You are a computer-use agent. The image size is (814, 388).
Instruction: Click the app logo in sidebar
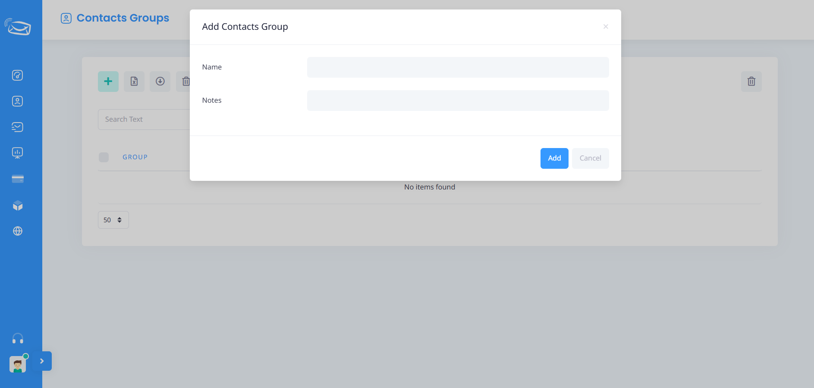pos(18,27)
